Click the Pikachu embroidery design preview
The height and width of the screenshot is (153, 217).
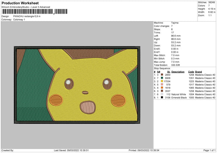point(77,84)
